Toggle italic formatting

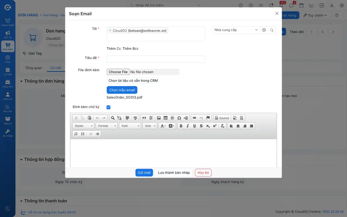[x=188, y=126]
